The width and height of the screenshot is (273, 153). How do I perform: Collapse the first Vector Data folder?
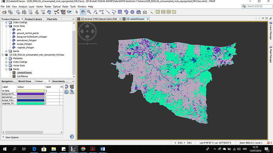(6, 26)
